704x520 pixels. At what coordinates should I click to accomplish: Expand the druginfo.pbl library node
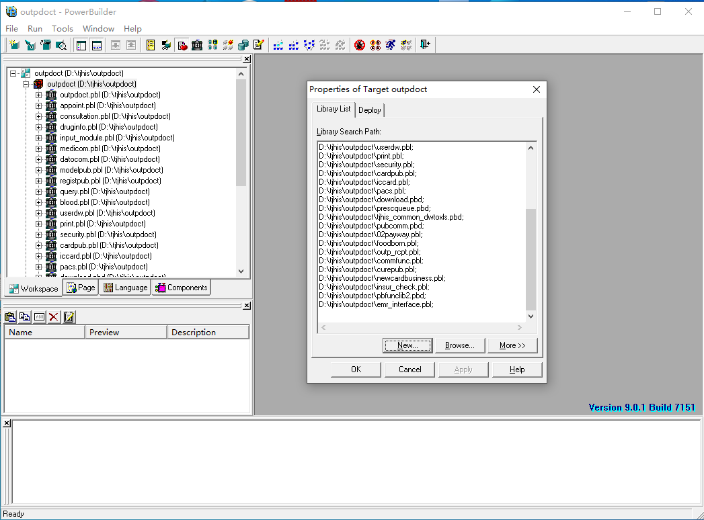coord(38,127)
